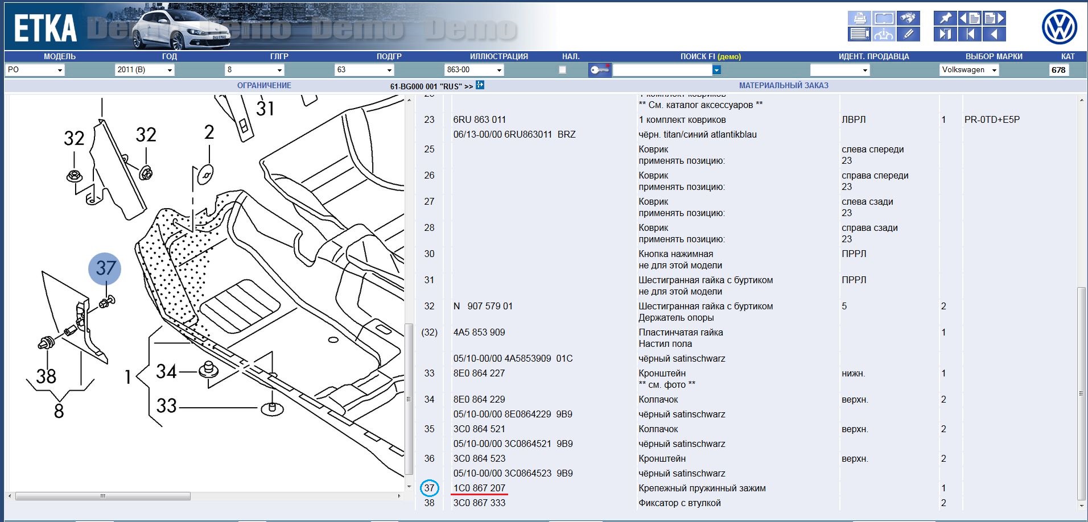Click the ПОИСК FI search input field
Viewport: 1088px width, 522px height.
coord(662,70)
